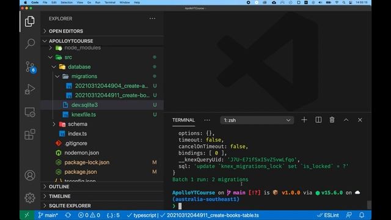The width and height of the screenshot is (391, 220).
Task: Open Explorer views and more actions ellipsis
Action: (x=152, y=18)
